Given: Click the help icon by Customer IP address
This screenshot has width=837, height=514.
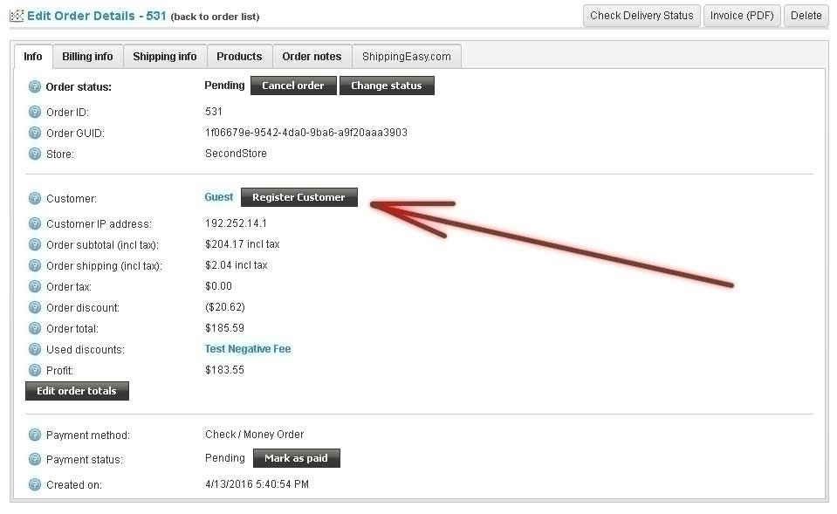Looking at the screenshot, I should (x=35, y=223).
